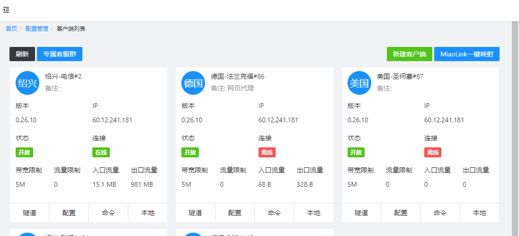
Task: Open 命令 tab for 德国-法兰克福#86
Action: click(x=274, y=213)
